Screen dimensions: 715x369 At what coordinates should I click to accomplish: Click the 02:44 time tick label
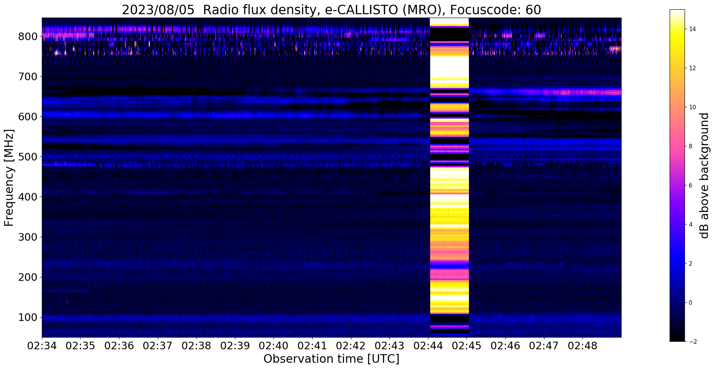click(x=428, y=346)
